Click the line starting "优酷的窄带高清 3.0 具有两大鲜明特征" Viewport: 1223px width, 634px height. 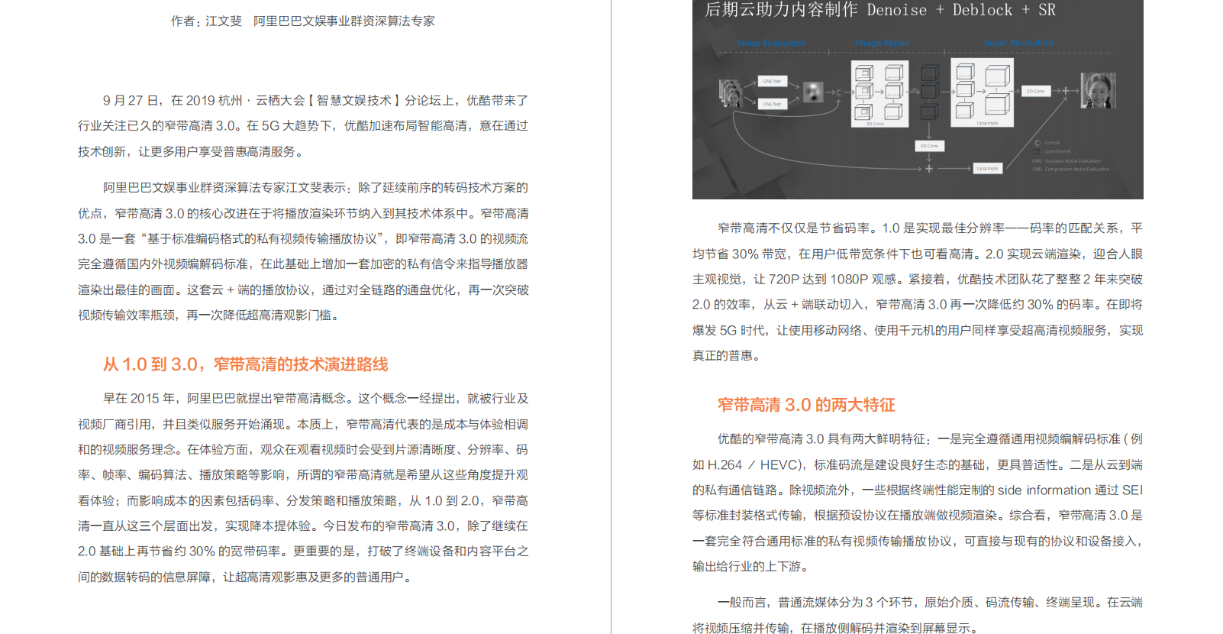pyautogui.click(x=930, y=439)
